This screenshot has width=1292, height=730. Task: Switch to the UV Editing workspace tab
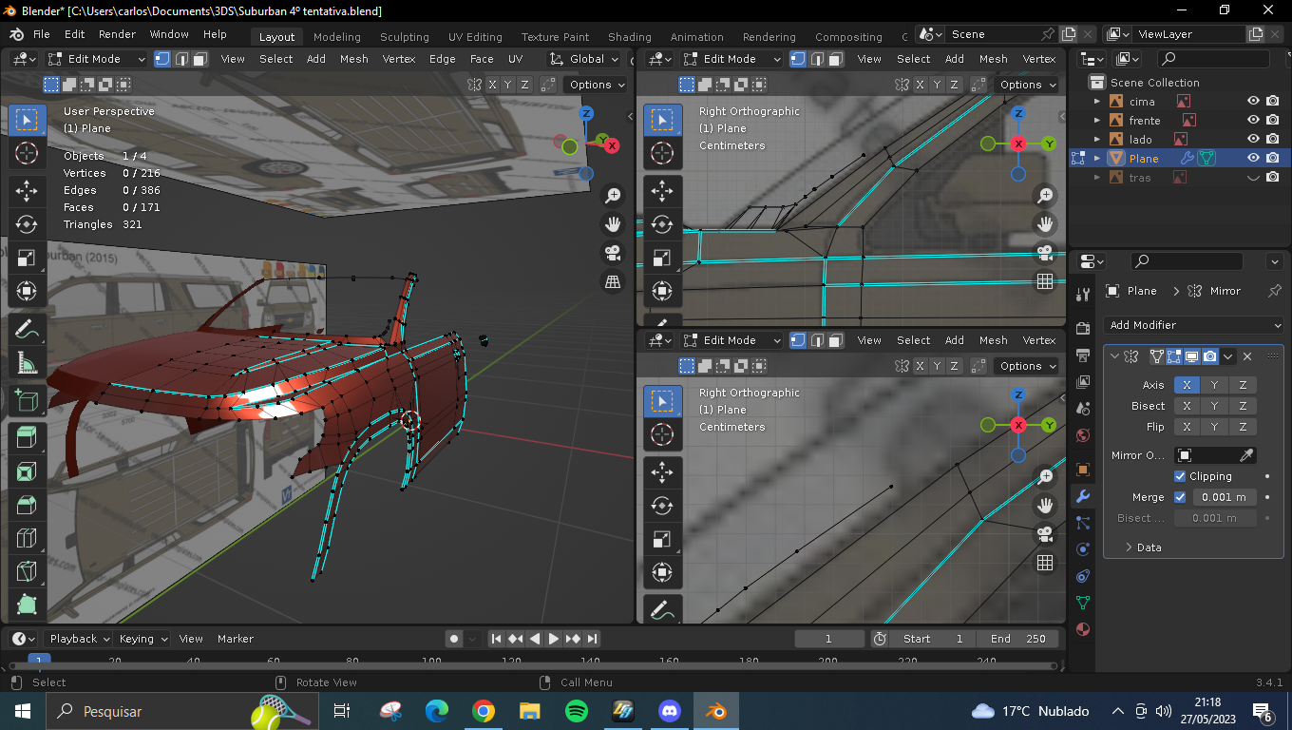point(475,37)
